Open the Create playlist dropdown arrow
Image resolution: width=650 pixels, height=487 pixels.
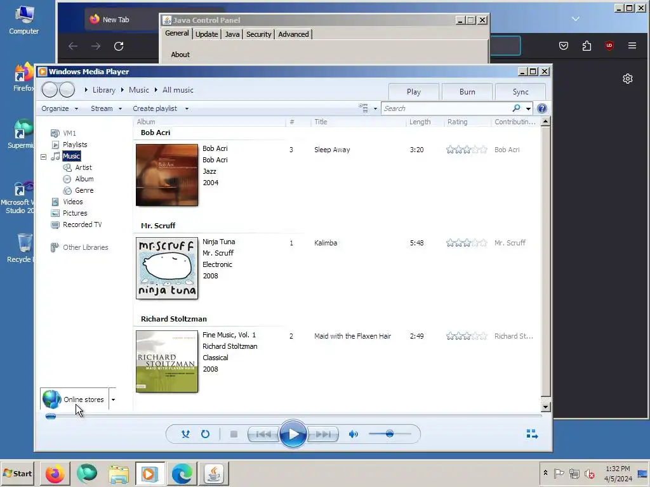[187, 108]
